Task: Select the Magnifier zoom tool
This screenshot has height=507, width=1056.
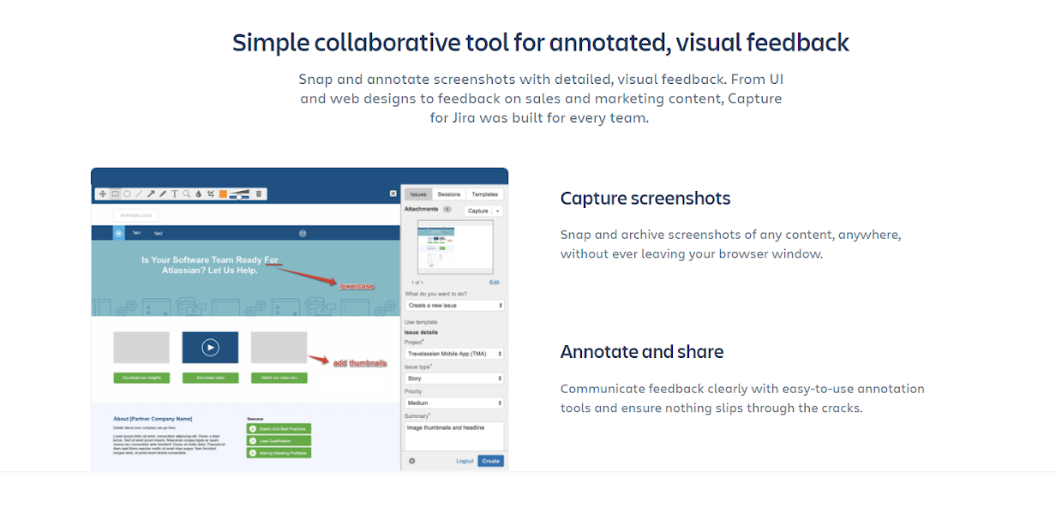Action: tap(187, 194)
